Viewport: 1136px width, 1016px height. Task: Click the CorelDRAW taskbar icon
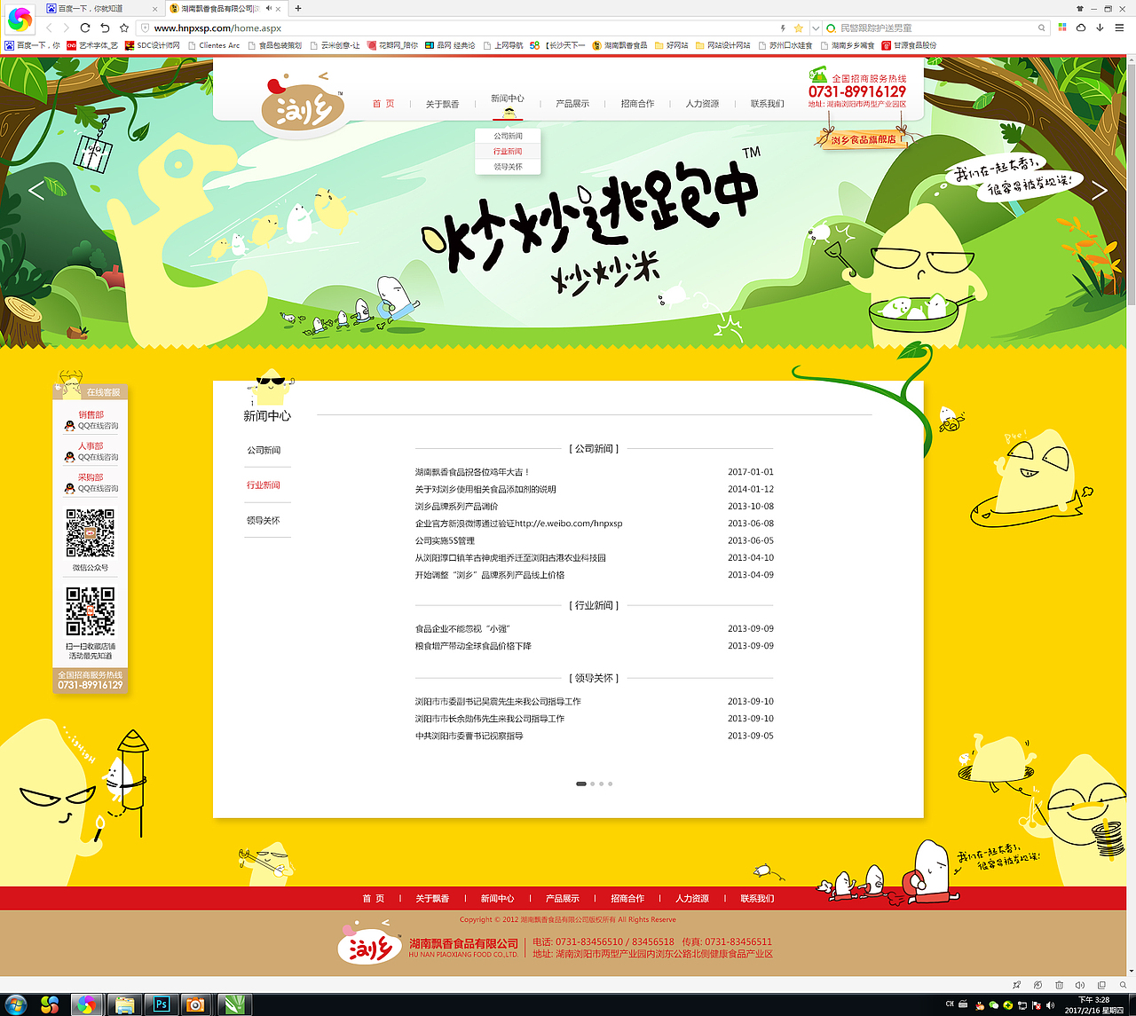pyautogui.click(x=235, y=1004)
